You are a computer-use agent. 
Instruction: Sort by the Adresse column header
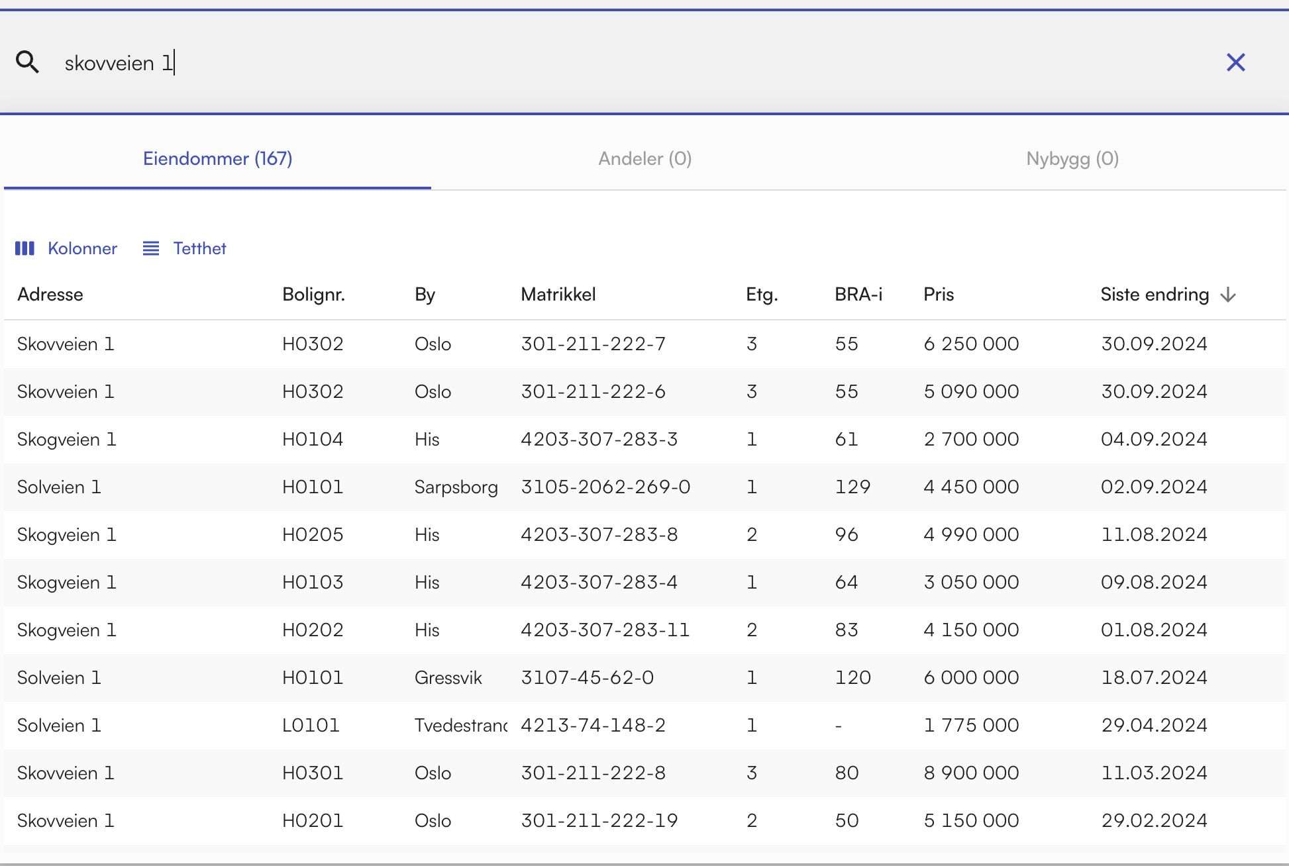[x=50, y=295]
